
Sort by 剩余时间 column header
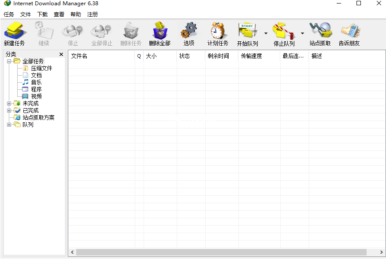click(222, 56)
